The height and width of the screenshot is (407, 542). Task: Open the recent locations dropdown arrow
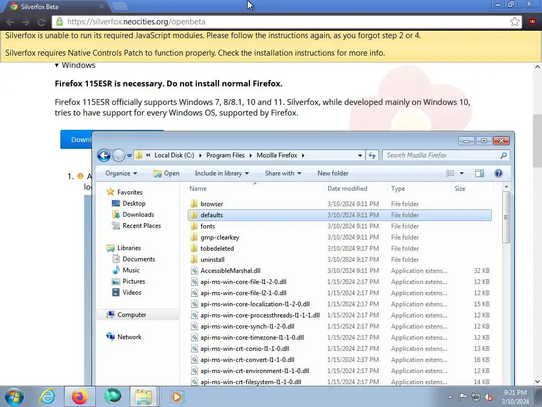[x=129, y=156]
